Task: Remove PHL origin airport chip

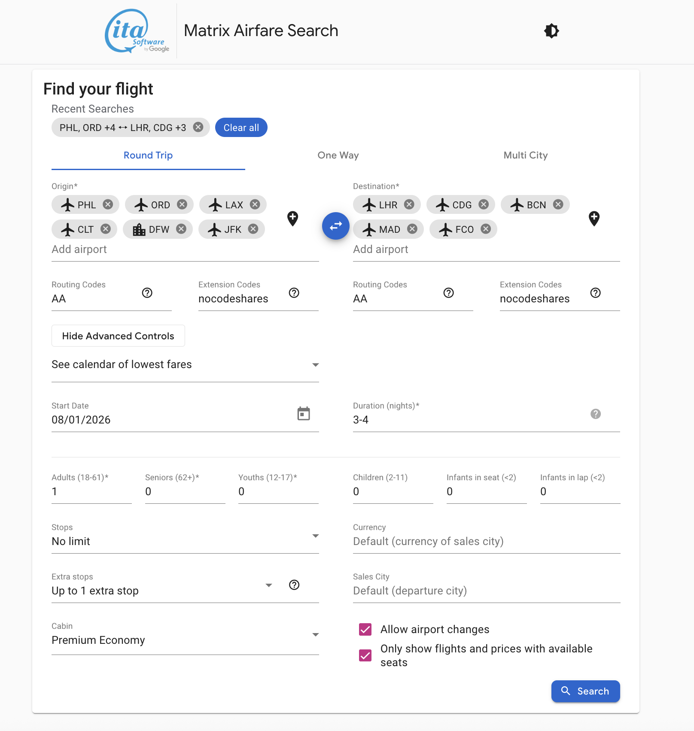Action: coord(108,204)
